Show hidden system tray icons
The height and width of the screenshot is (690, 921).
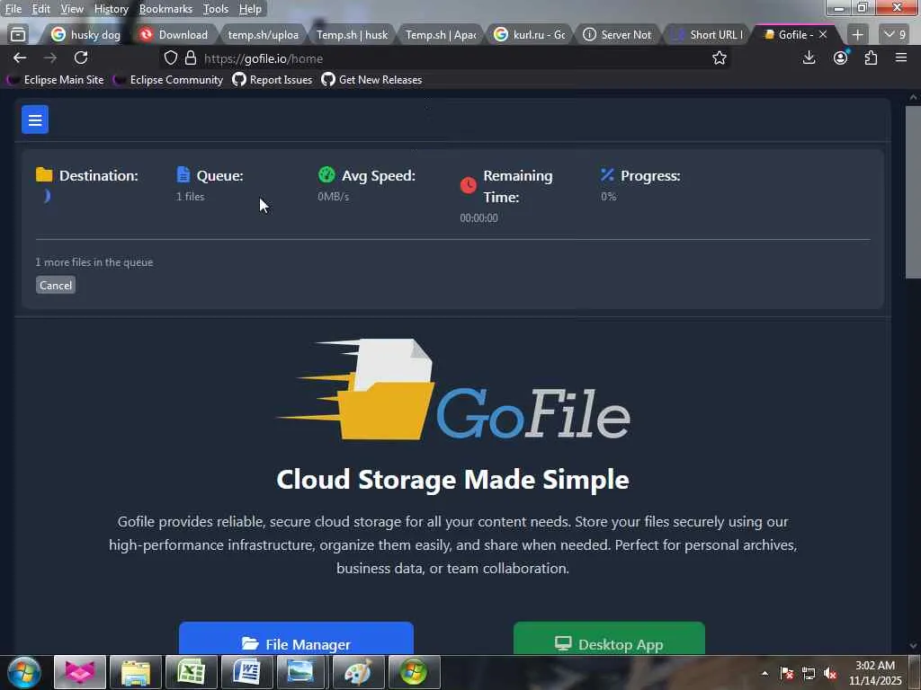765,673
